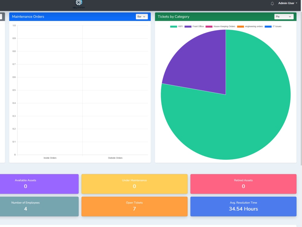Viewport: 302px width, 227px height.
Task: Toggle the WIFI legend swatch
Action: pyautogui.click(x=174, y=26)
